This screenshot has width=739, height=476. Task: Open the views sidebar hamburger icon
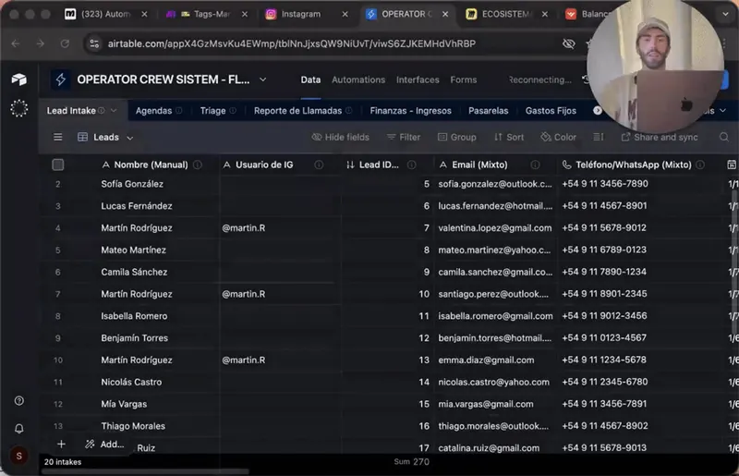click(58, 138)
